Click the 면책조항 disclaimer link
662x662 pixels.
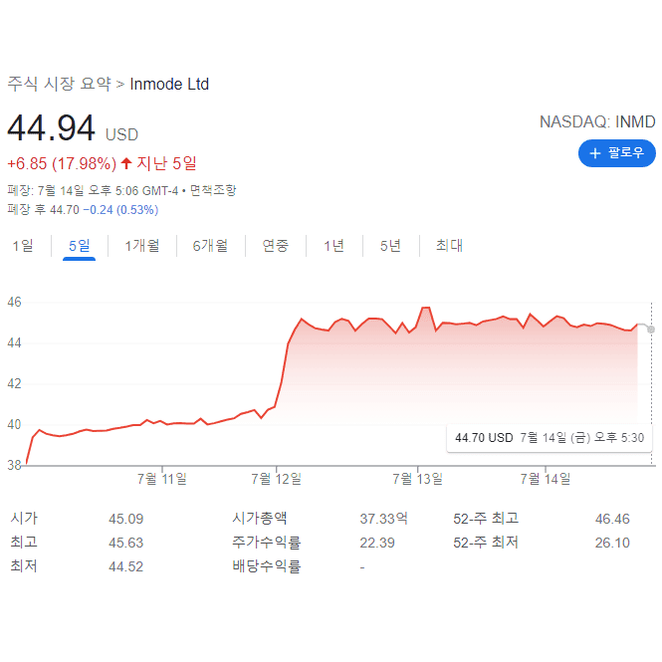[x=213, y=190]
